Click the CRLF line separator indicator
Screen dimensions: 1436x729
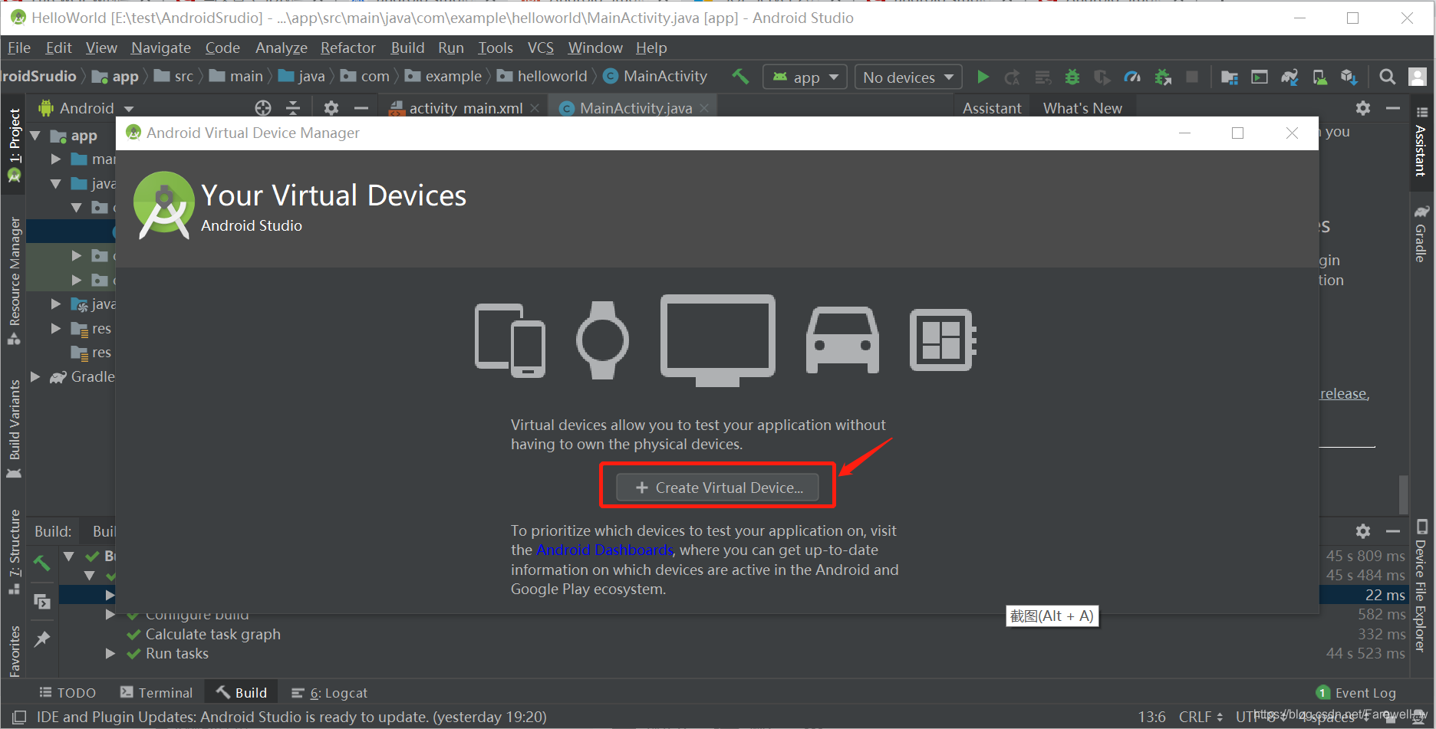(x=1201, y=717)
